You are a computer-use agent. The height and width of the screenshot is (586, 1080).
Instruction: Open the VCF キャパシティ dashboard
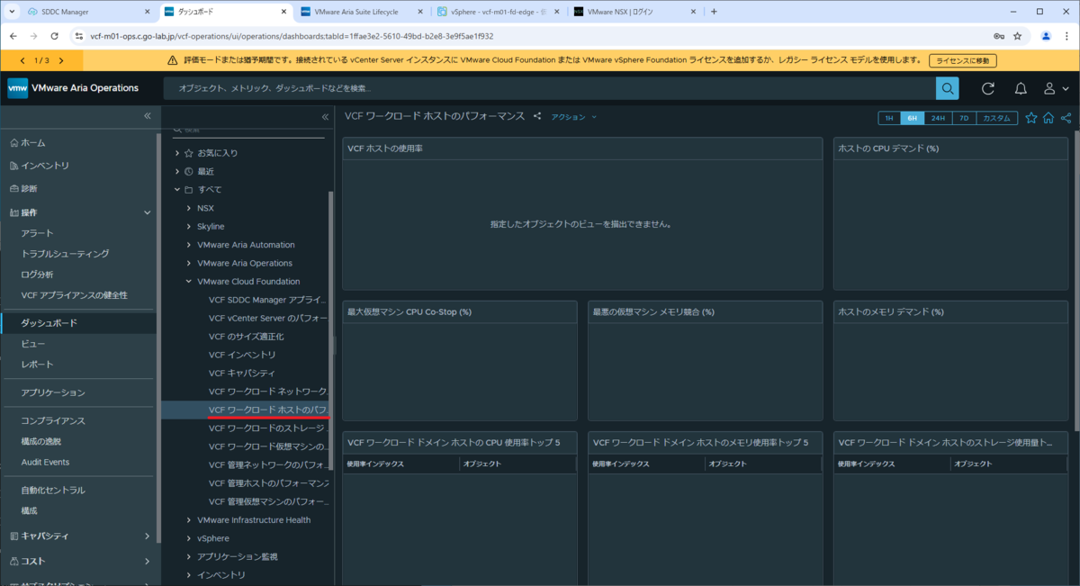(x=242, y=374)
